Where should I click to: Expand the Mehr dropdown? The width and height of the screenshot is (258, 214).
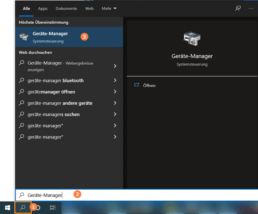109,8
